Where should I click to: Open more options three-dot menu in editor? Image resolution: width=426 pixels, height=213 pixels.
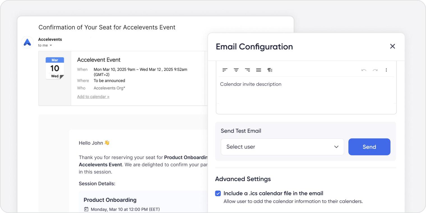[x=386, y=70]
